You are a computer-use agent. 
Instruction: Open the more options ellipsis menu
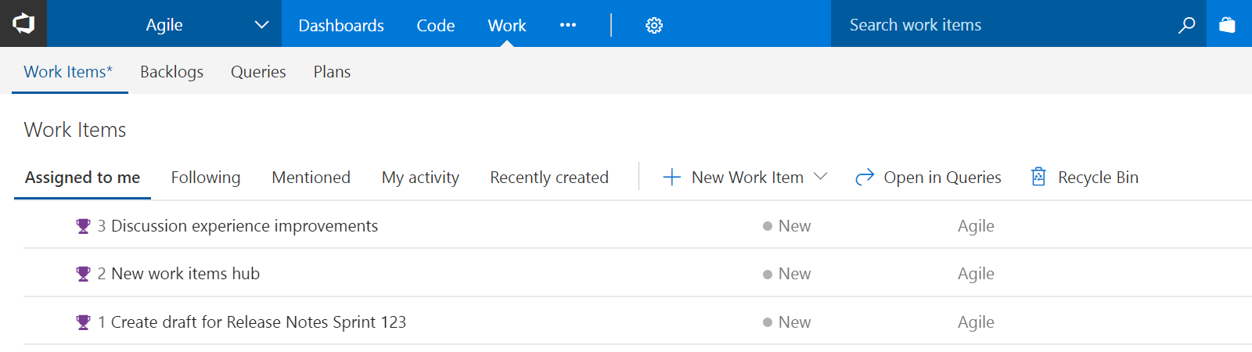(x=568, y=25)
